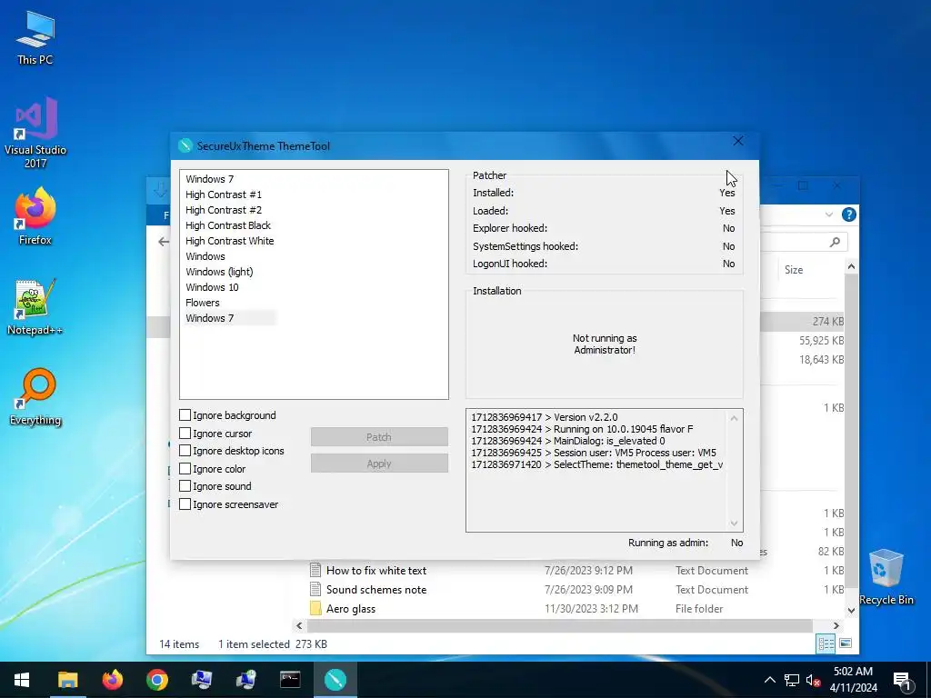Select High Contrast #2 theme
Screen dimensions: 931x698
click(224, 210)
